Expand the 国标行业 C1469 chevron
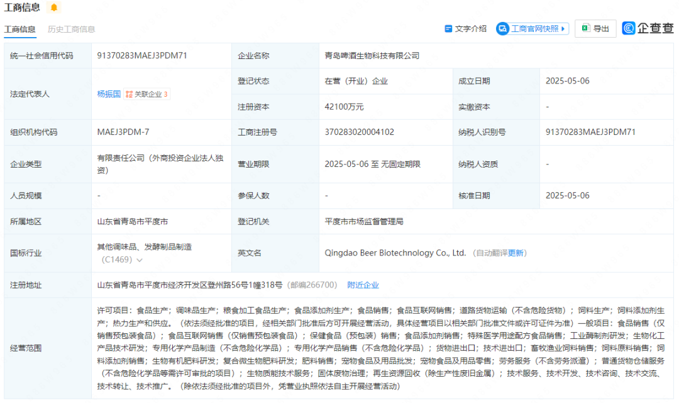This screenshot has height=403, width=679. point(140,260)
